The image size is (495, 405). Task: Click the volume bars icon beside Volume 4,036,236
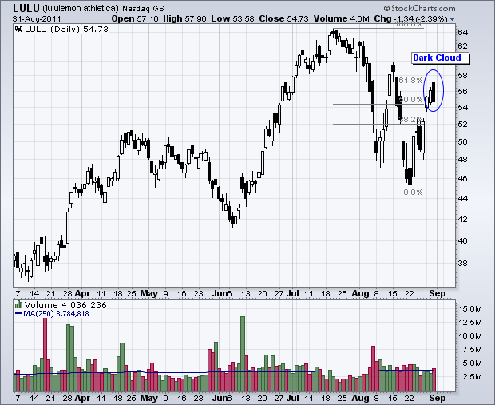point(18,304)
